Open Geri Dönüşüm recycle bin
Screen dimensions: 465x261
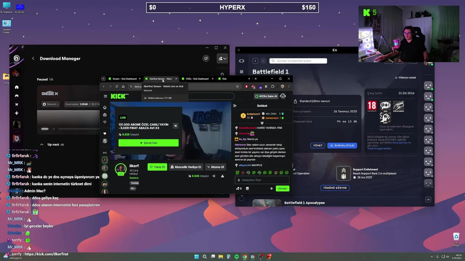coord(456,240)
